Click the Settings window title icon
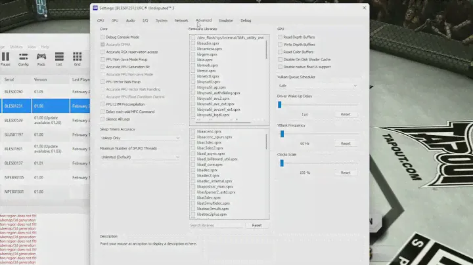Image resolution: width=473 pixels, height=265 pixels. (94, 7)
